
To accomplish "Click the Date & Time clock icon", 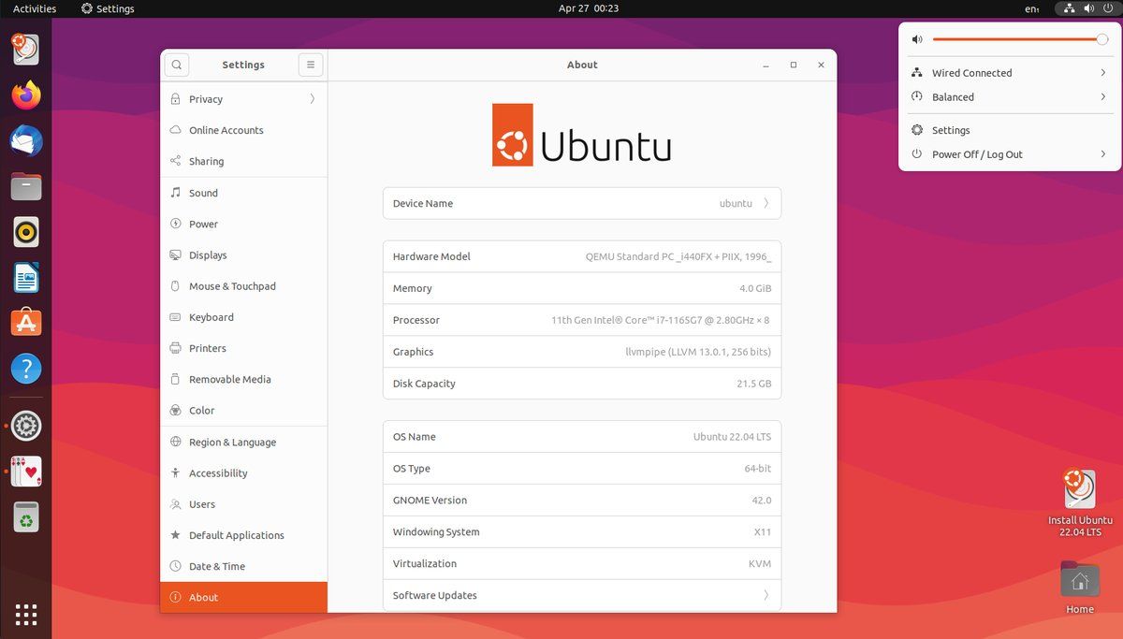I will (175, 566).
